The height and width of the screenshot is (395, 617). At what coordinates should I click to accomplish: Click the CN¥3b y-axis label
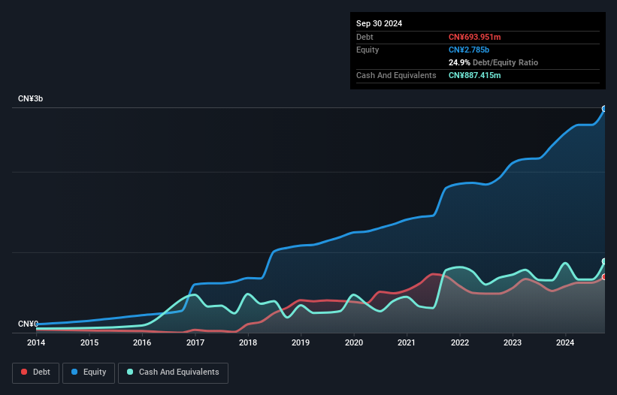pos(30,98)
